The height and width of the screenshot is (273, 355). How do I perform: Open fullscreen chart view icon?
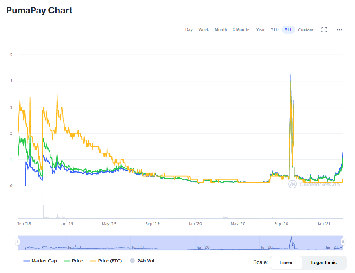(324, 30)
